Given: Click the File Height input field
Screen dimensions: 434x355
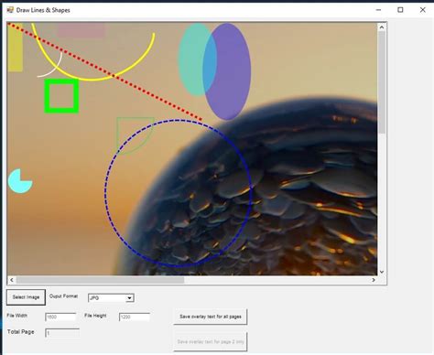Looking at the screenshot, I should tap(135, 317).
